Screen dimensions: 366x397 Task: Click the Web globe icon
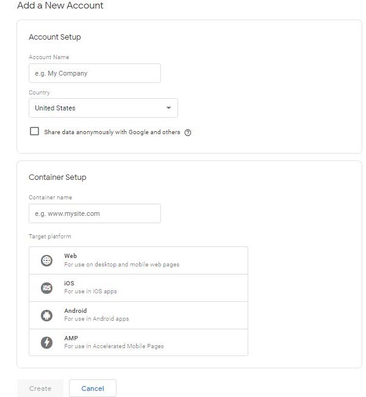pos(47,260)
